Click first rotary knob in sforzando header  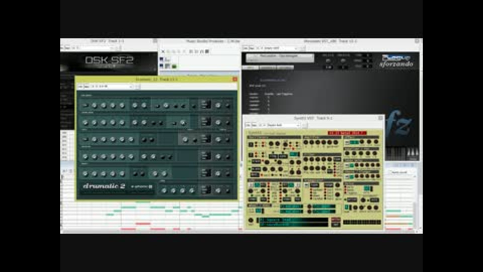[x=329, y=61]
